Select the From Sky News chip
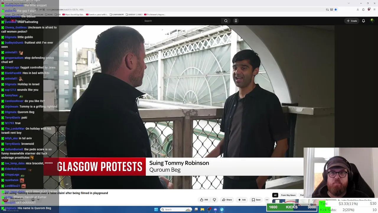378x213 pixels. tap(288, 195)
